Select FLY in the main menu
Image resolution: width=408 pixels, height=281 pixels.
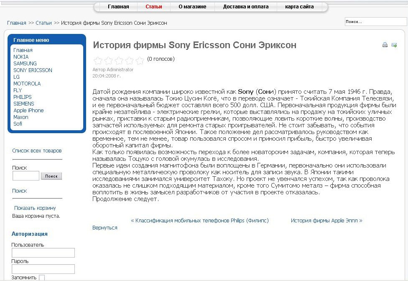(18, 90)
